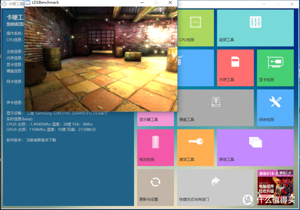The height and width of the screenshot is (210, 300).
Task: Minimize the 卡硬工具箱 main window
Action: click(263, 4)
